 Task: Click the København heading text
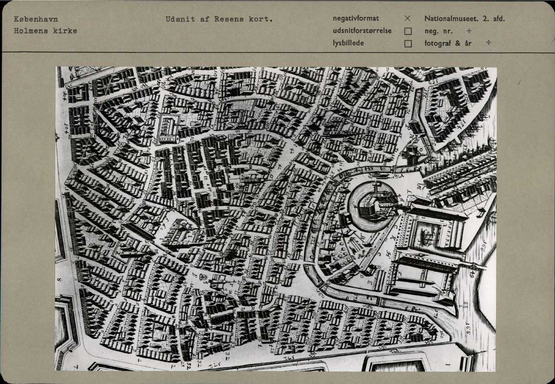[36, 19]
